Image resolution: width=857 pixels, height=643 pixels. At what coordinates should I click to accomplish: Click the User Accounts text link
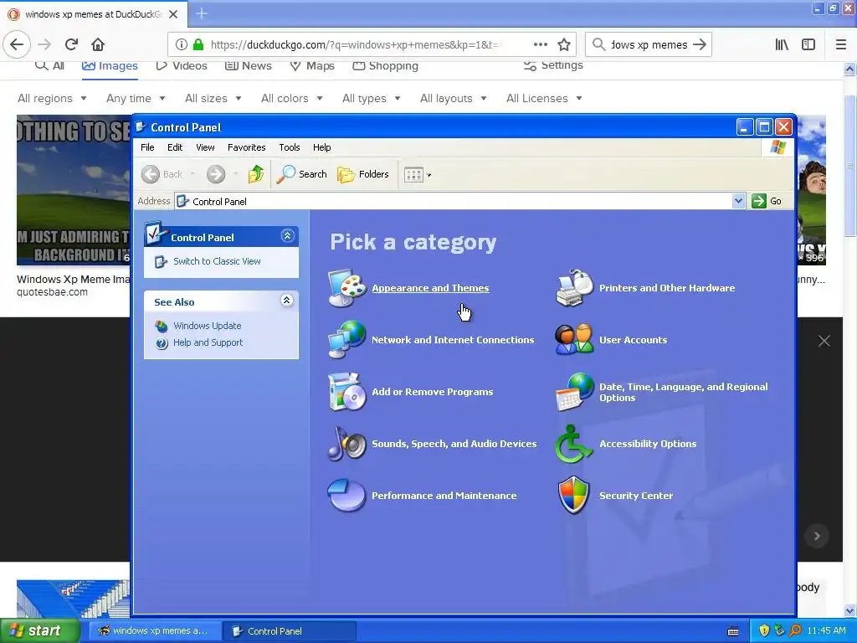tap(633, 340)
